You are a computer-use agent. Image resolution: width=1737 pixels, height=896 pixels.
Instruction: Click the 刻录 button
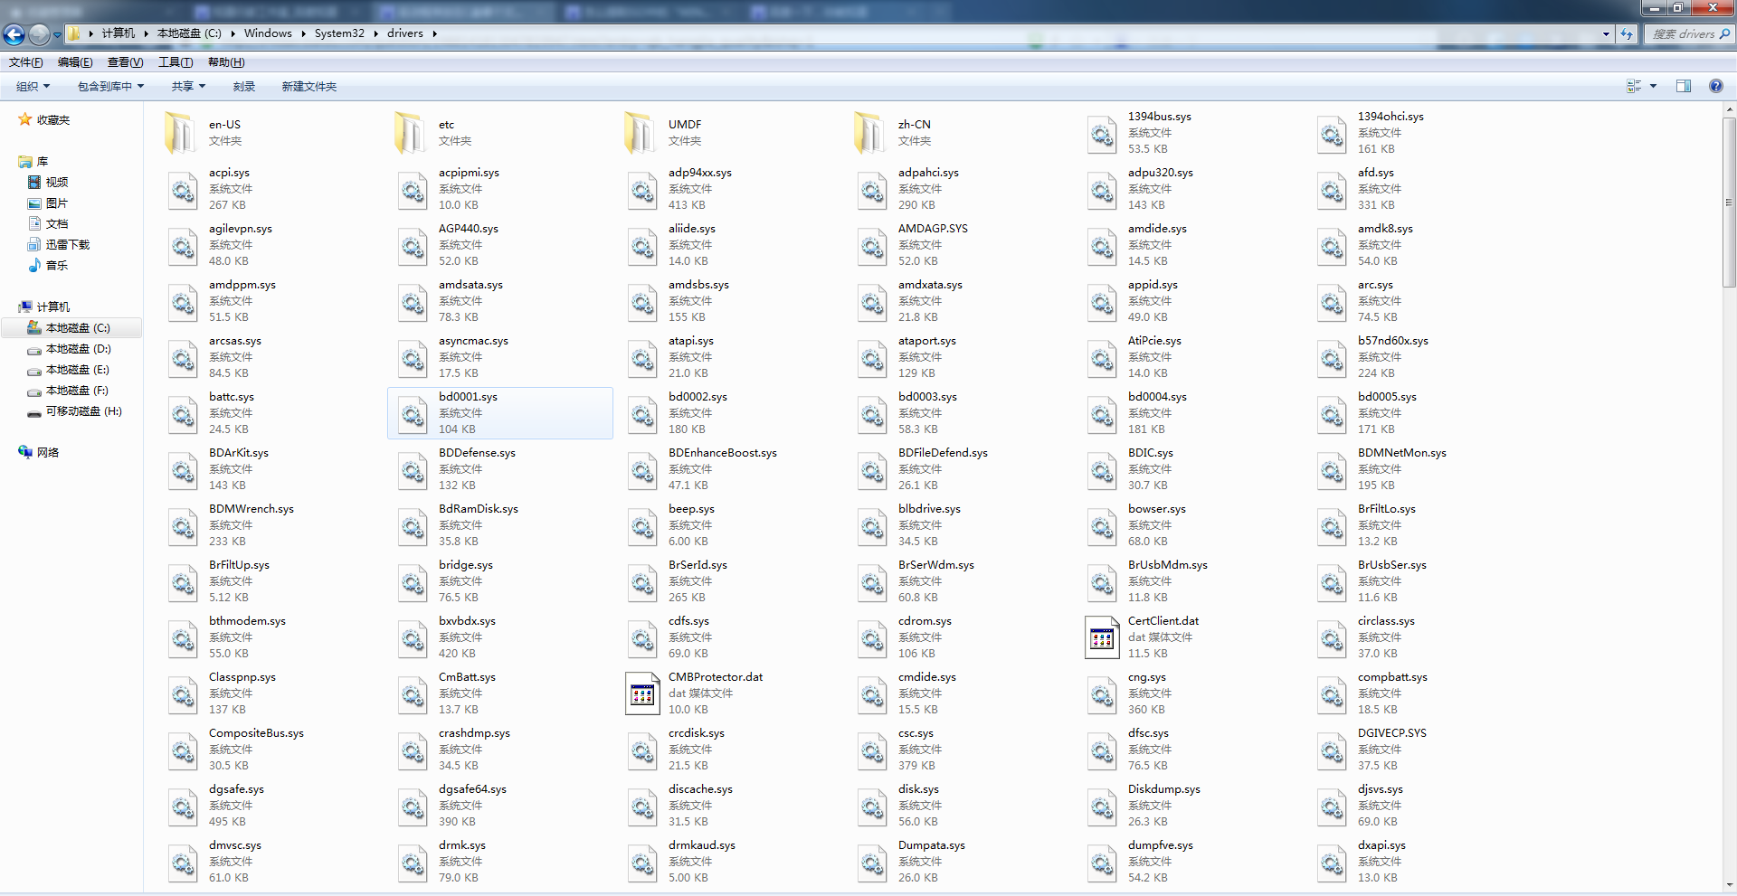243,87
